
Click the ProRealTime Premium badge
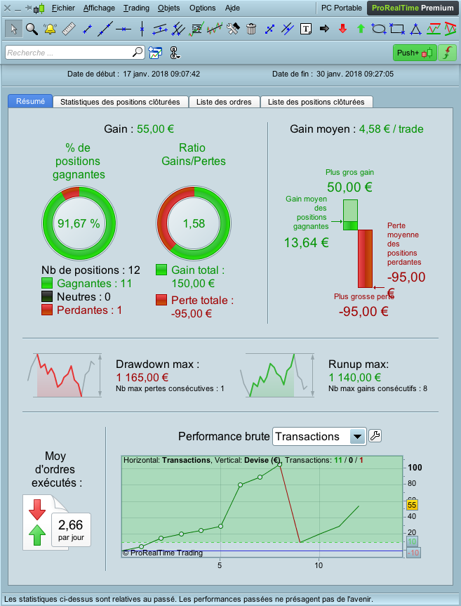tap(413, 8)
